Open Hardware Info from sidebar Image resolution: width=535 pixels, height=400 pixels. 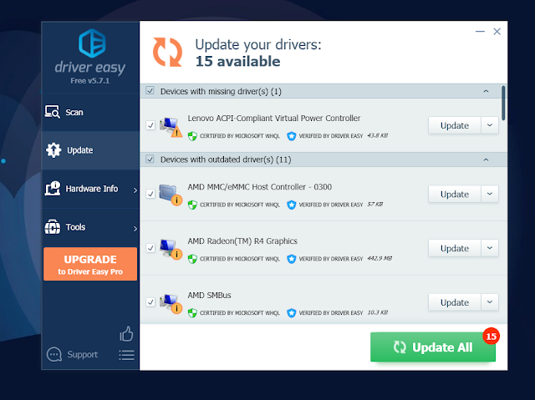click(x=90, y=189)
